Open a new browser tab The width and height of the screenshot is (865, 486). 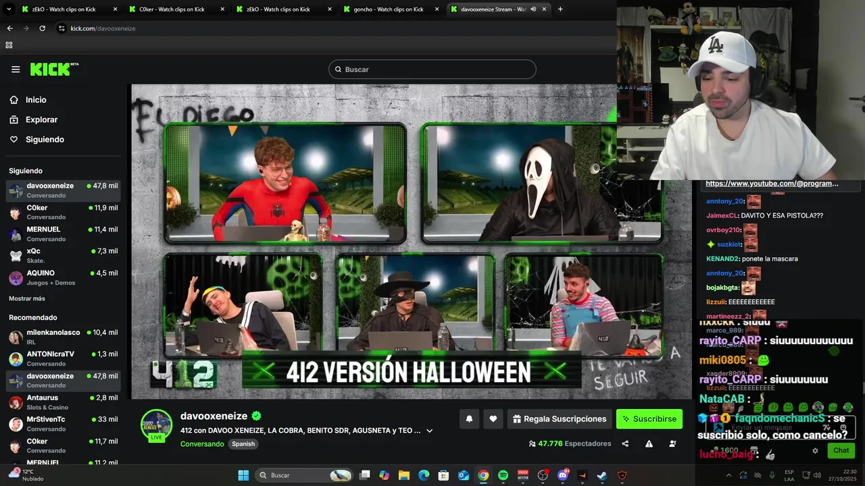point(560,9)
